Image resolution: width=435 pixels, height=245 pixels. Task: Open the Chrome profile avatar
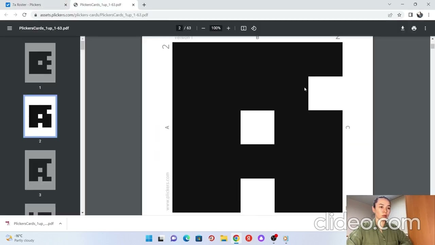(420, 15)
